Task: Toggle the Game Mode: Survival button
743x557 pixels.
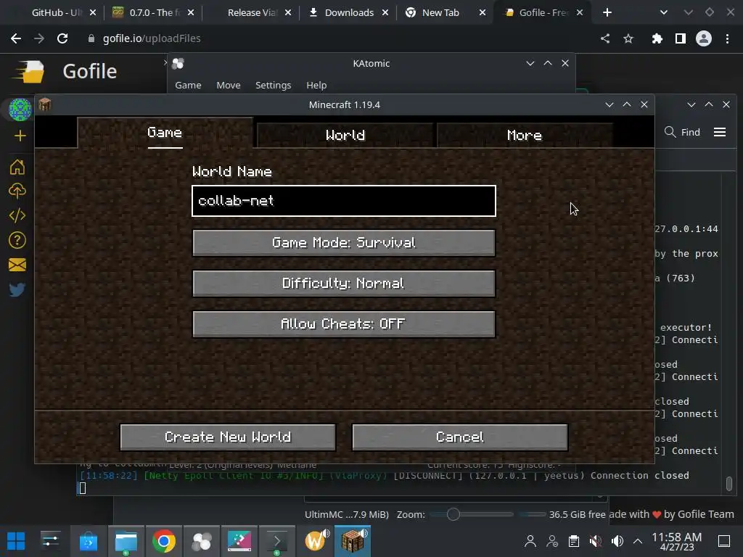Action: coord(343,242)
